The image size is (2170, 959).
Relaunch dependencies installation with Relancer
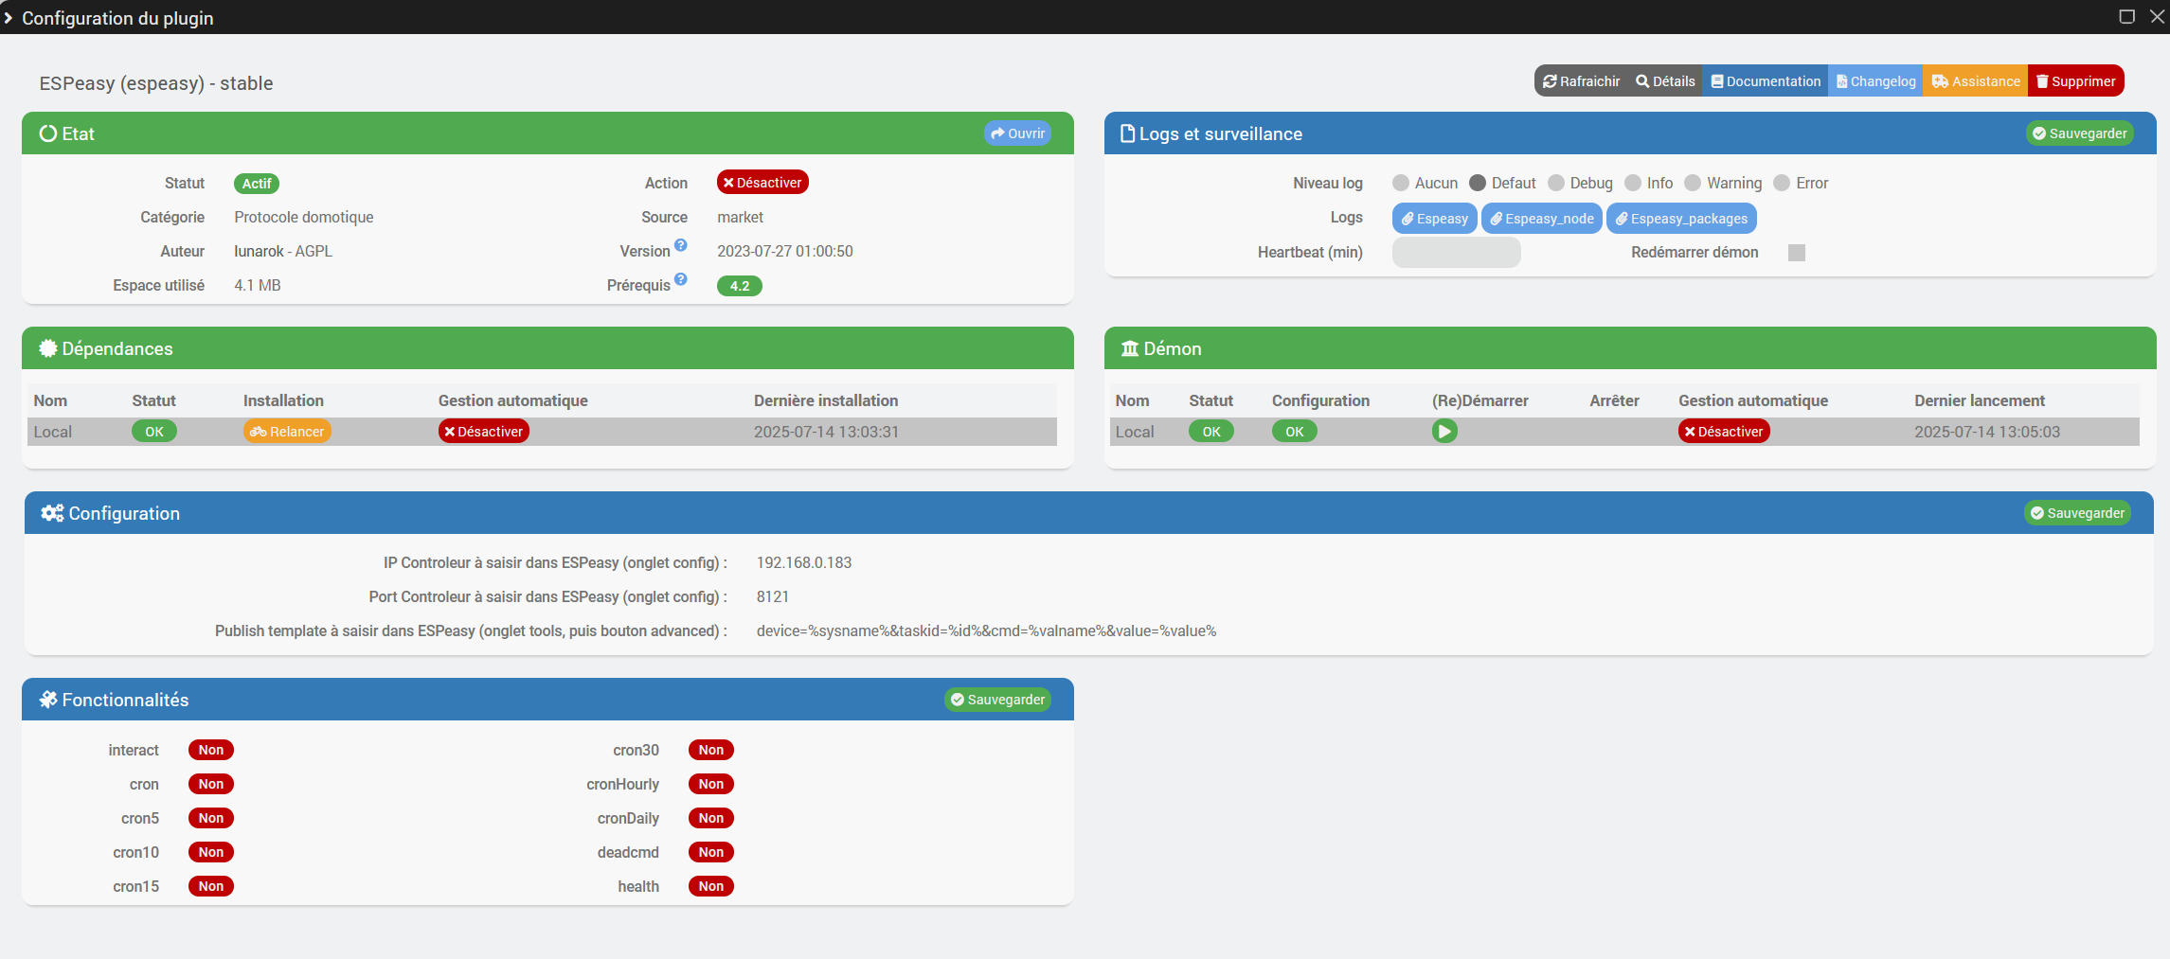(287, 432)
